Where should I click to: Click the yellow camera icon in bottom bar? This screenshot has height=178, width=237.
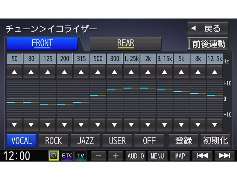54,156
